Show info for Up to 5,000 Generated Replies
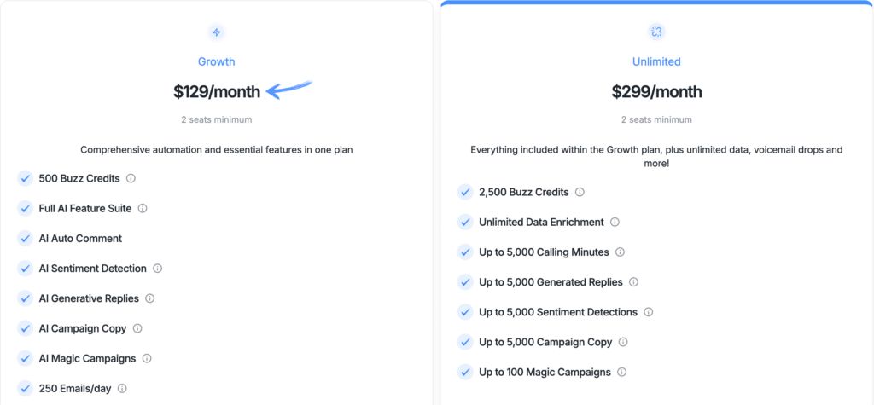Viewport: 874px width, 405px height. pyautogui.click(x=634, y=282)
